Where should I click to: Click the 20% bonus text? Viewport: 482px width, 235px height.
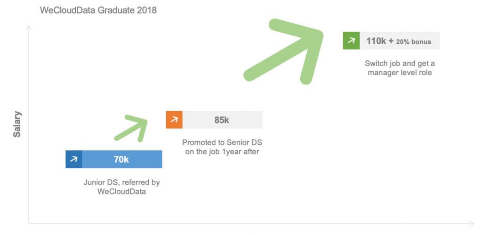pos(413,42)
